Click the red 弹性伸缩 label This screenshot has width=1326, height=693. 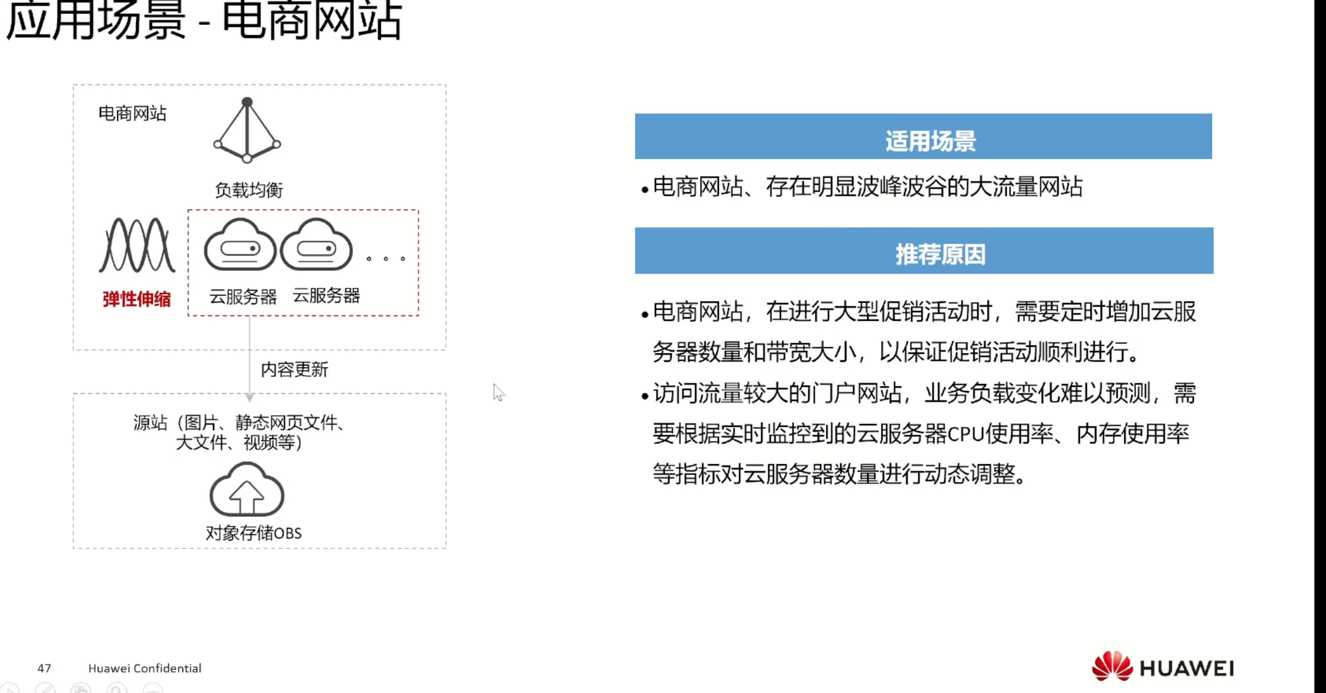(x=137, y=299)
